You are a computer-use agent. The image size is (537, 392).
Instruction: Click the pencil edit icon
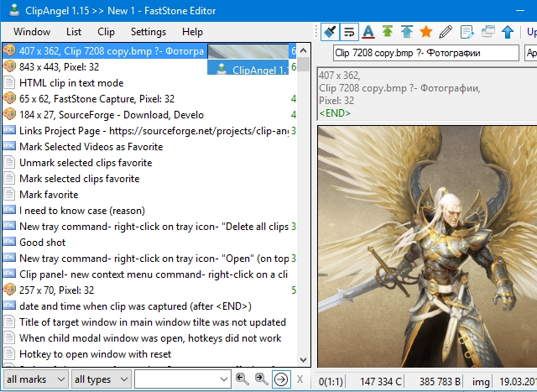(446, 32)
